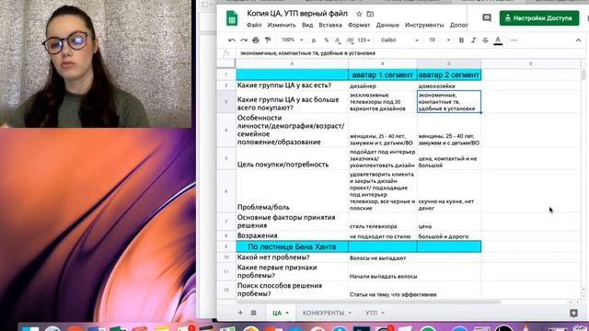Select the Paint format roller tool
The image size is (589, 331).
[268, 40]
